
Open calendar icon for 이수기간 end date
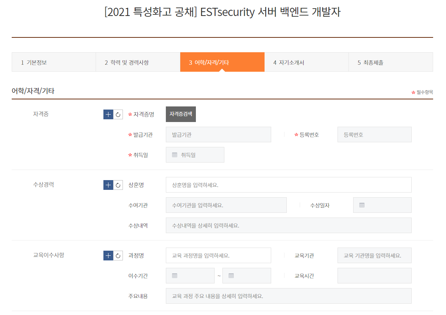[x=231, y=276]
